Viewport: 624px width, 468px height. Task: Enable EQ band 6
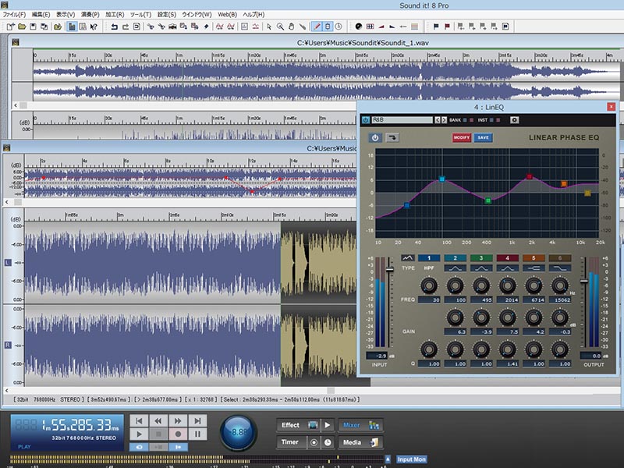point(560,258)
